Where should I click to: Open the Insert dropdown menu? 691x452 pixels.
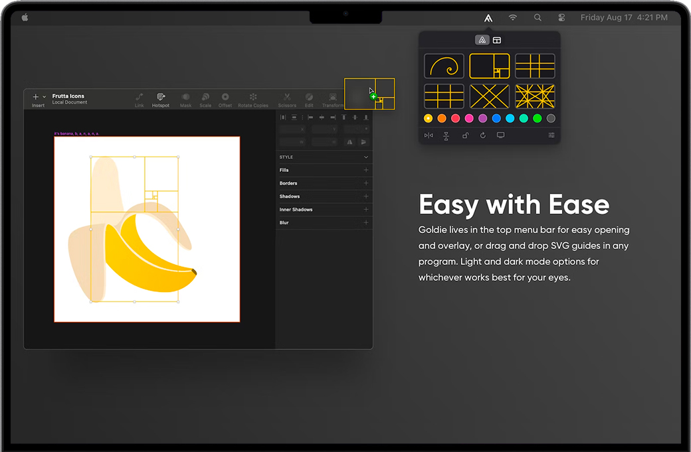tap(39, 99)
